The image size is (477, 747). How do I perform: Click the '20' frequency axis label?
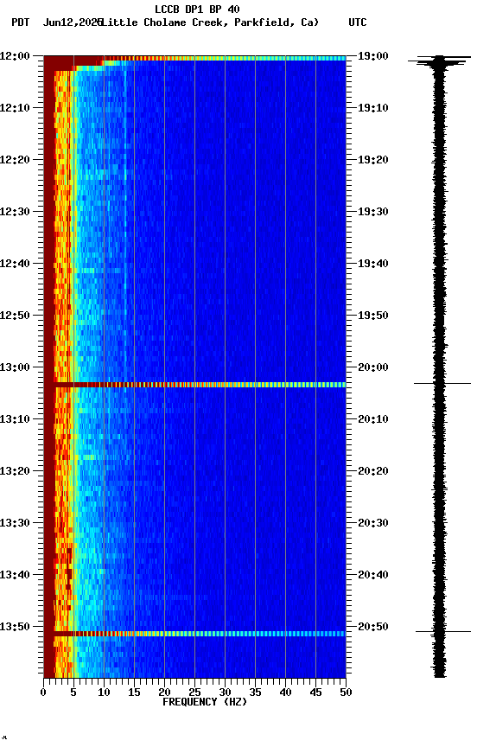click(x=164, y=693)
